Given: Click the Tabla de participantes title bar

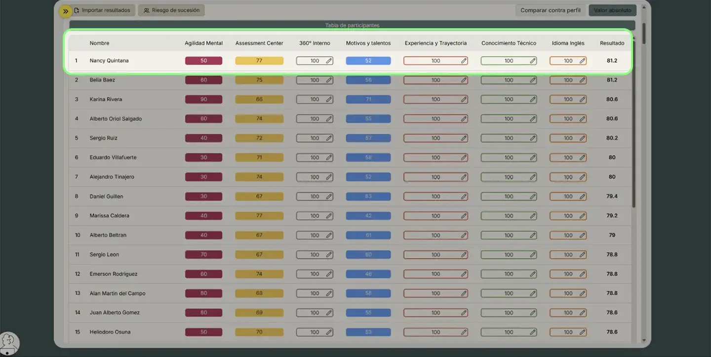Looking at the screenshot, I should pyautogui.click(x=352, y=25).
